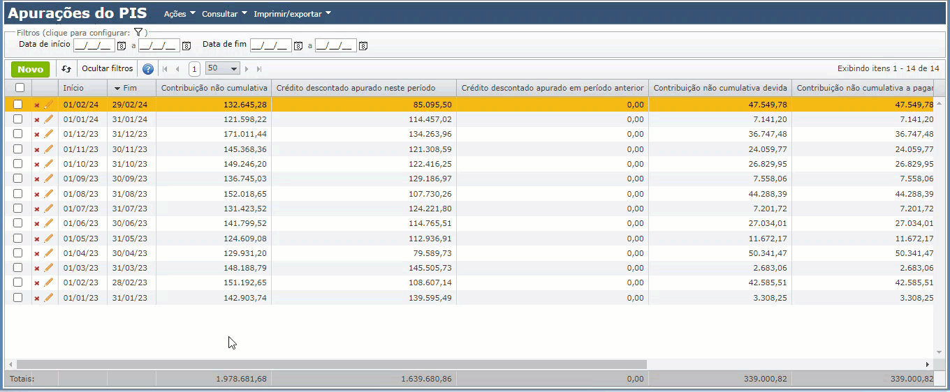The width and height of the screenshot is (950, 392).
Task: Click the filter funnel icon to configure filters
Action: point(138,32)
